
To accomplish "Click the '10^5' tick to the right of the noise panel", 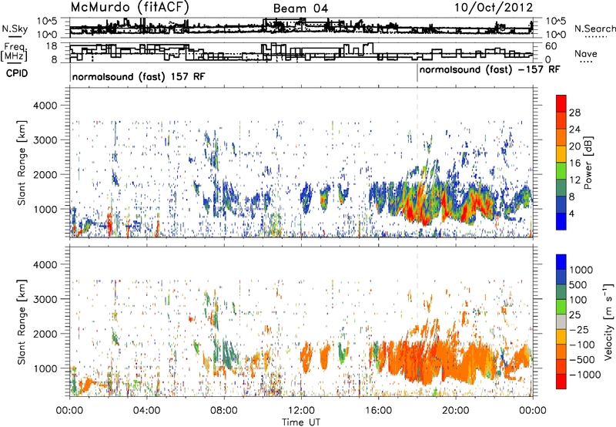I will (x=555, y=22).
